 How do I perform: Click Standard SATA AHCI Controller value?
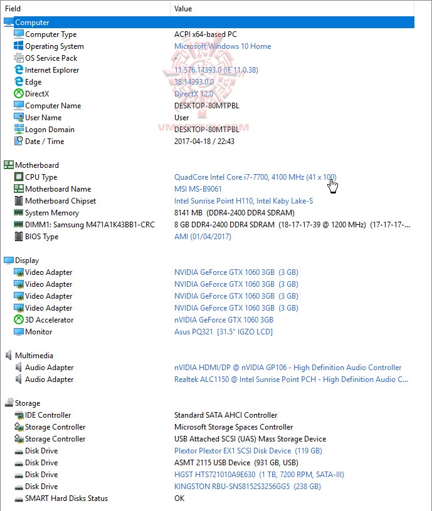(226, 415)
